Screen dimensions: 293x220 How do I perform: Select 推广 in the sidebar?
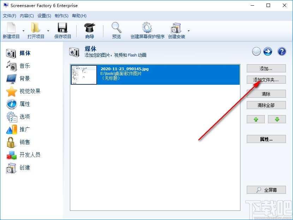(18, 129)
